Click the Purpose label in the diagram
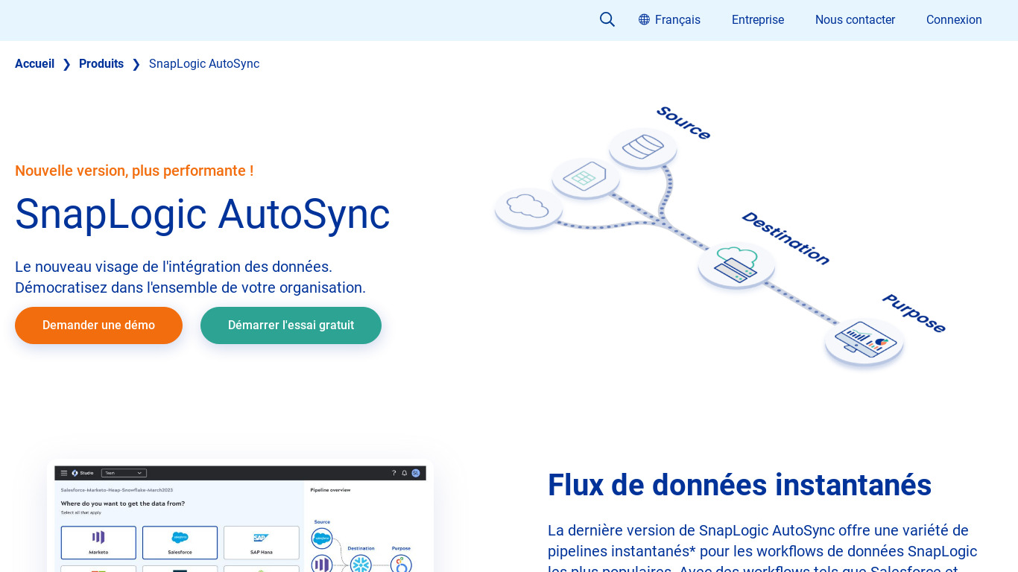1018x572 pixels. [914, 314]
